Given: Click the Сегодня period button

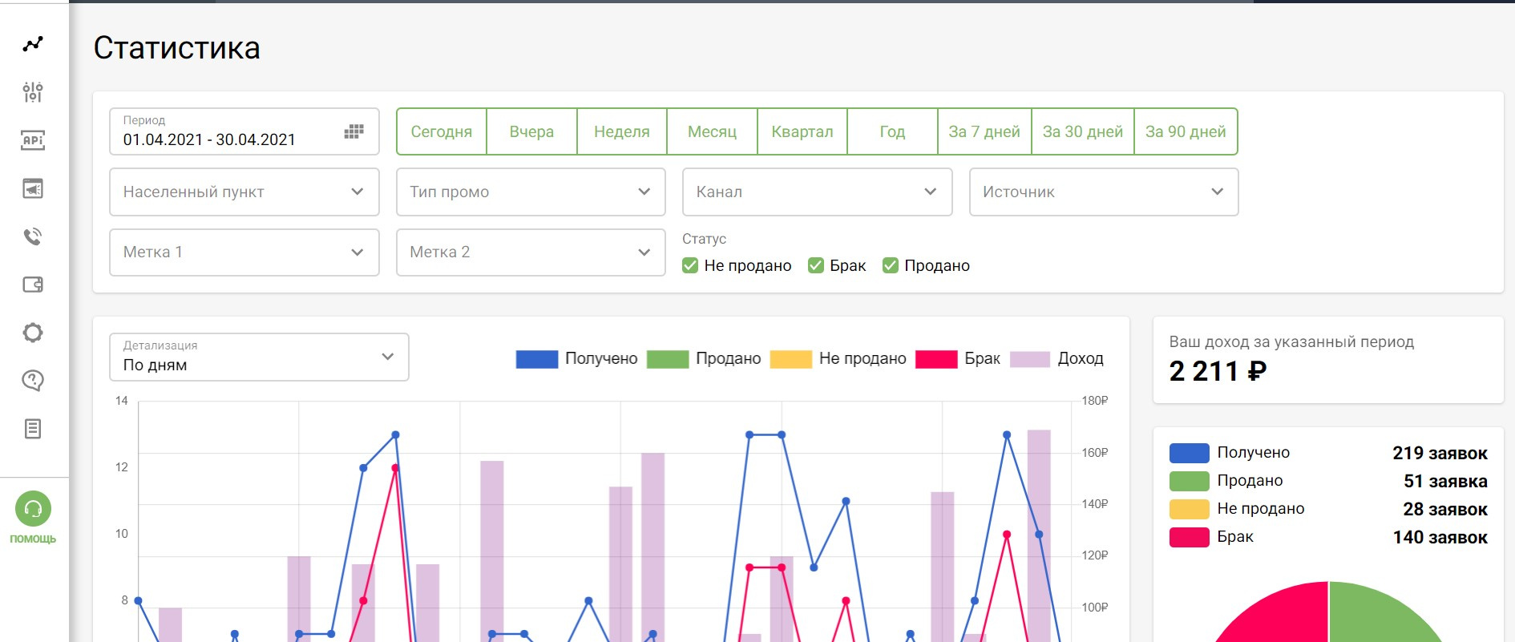Looking at the screenshot, I should [x=442, y=131].
